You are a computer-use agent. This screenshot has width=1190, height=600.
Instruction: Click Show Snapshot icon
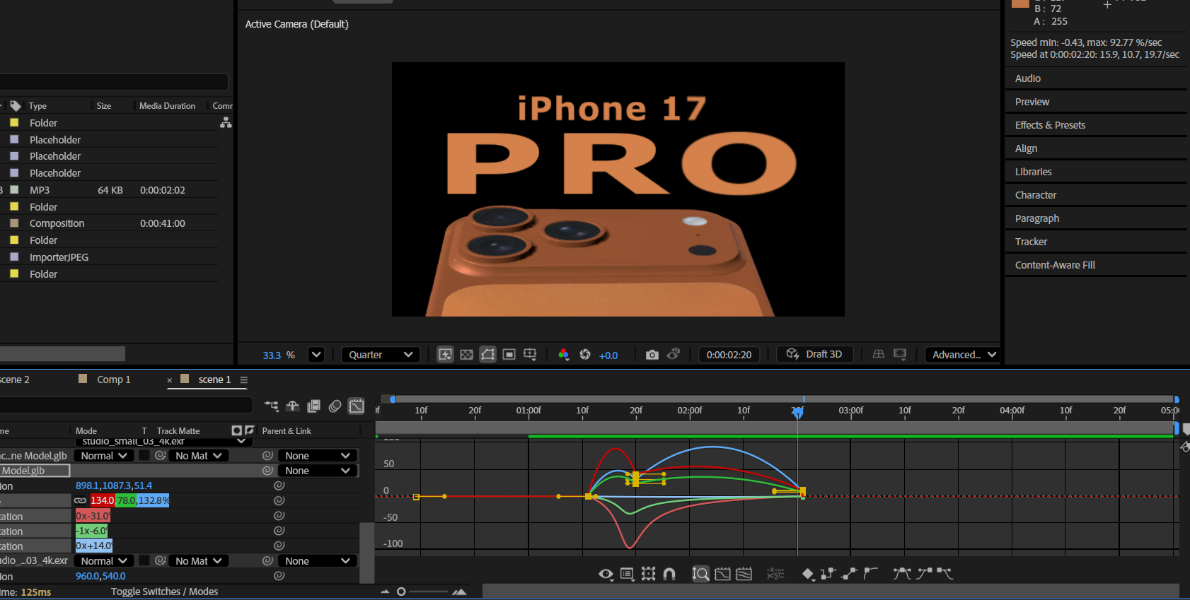674,354
